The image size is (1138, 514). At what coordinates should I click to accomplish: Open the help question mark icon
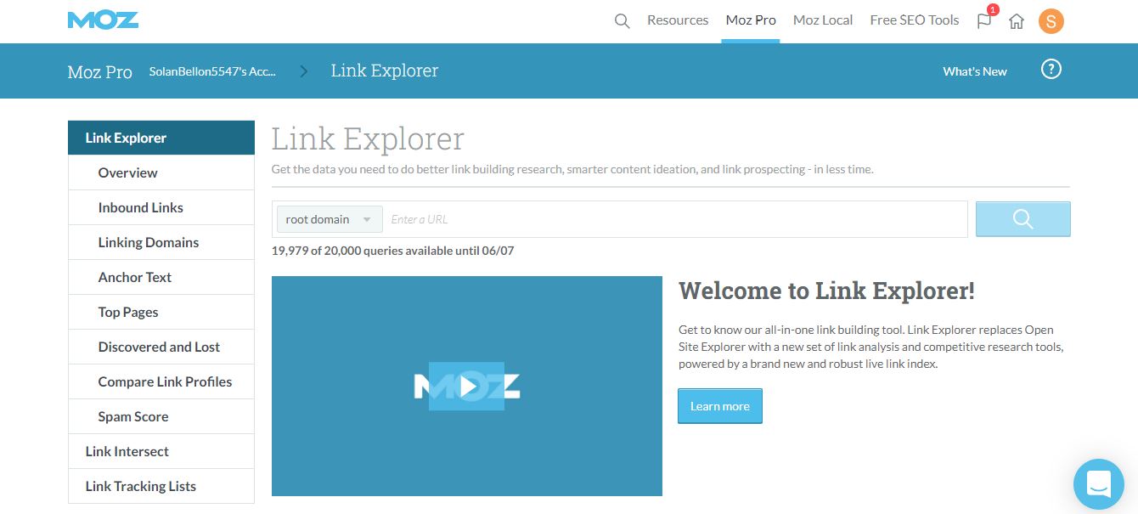click(x=1051, y=70)
